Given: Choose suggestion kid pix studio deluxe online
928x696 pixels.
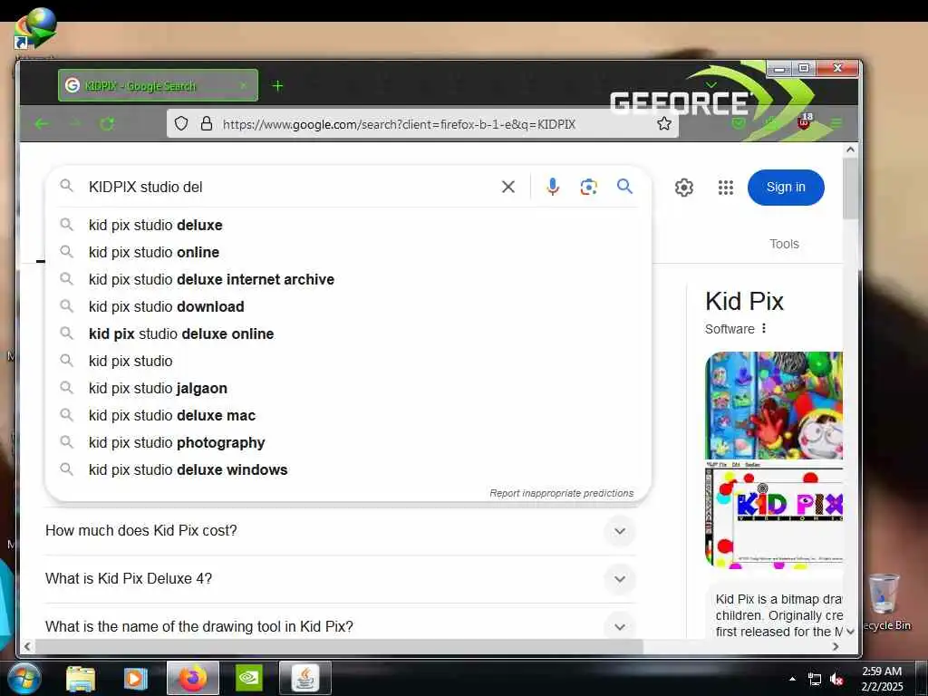Looking at the screenshot, I should 348,333.
